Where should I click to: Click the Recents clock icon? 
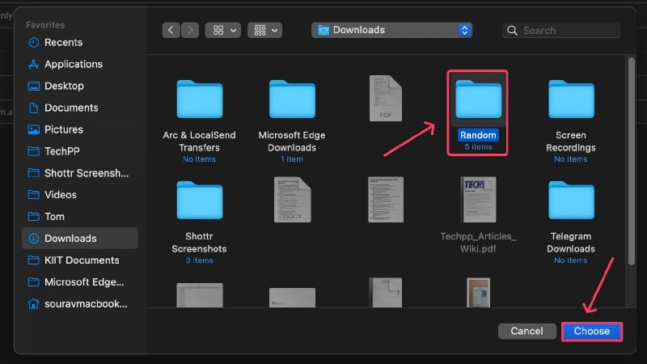tap(33, 43)
